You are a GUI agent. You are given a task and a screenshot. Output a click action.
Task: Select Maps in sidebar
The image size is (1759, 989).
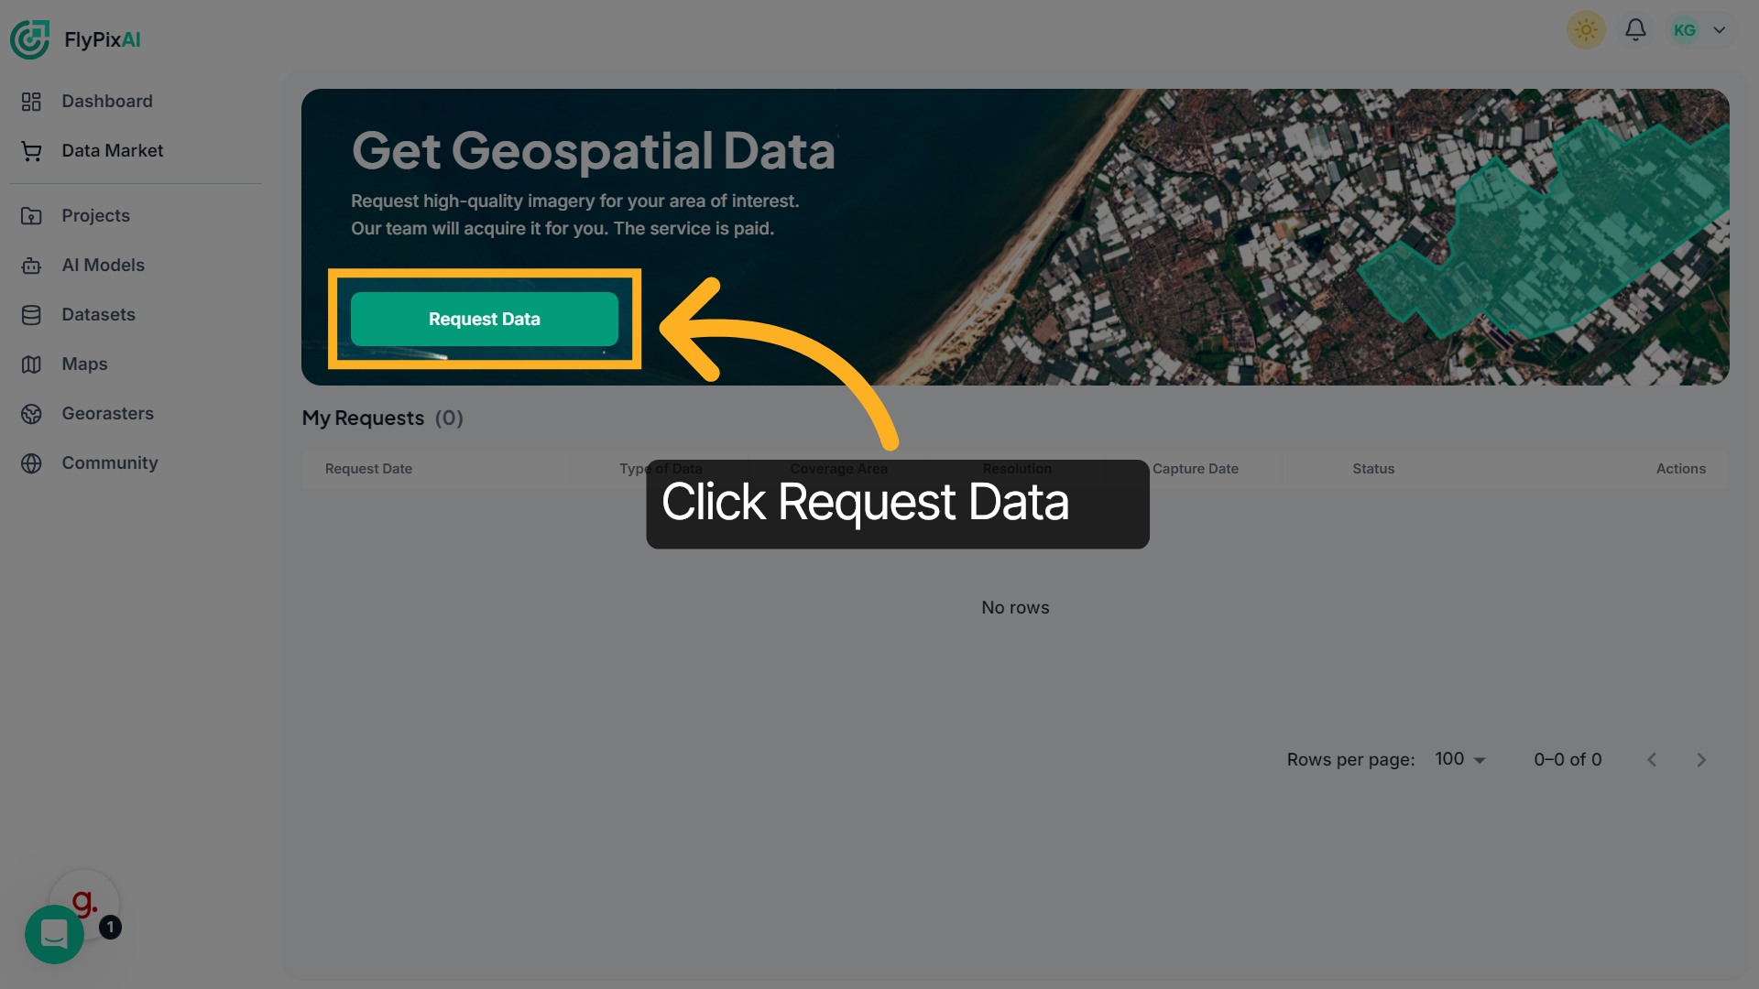pos(85,364)
